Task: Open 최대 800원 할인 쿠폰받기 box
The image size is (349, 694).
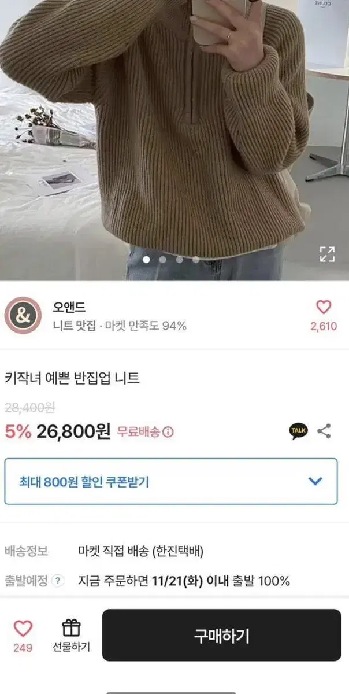Action: pyautogui.click(x=171, y=481)
